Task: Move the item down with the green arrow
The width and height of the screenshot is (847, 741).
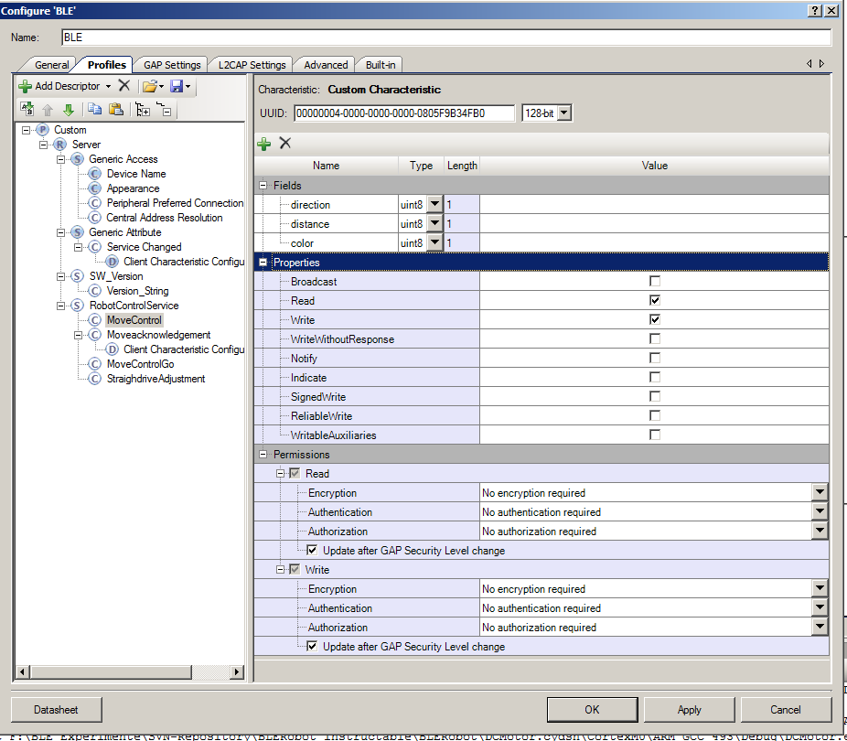Action: (x=68, y=110)
